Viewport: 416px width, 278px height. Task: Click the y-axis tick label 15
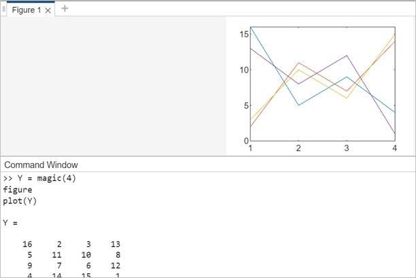[243, 35]
